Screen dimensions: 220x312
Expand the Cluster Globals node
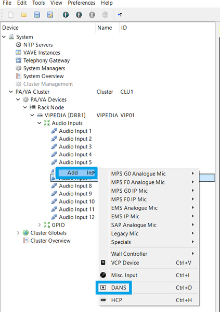pyautogui.click(x=18, y=233)
